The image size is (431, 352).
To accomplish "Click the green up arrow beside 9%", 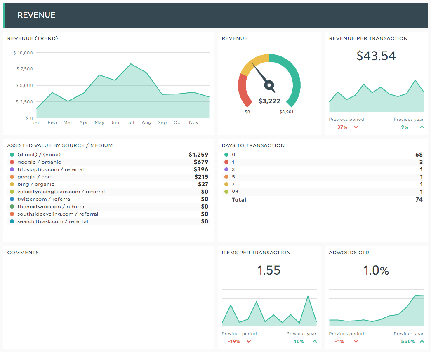I will (422, 127).
